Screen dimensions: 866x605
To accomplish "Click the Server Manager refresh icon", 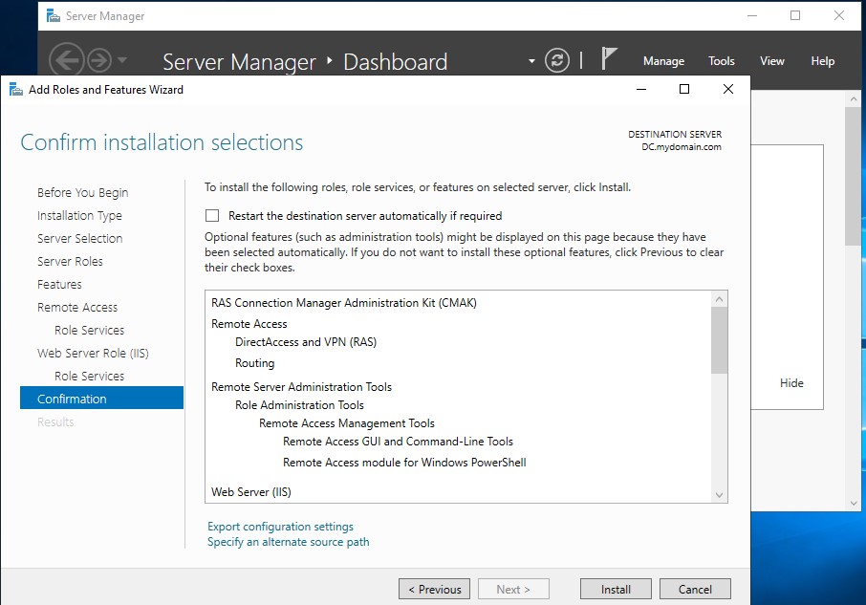I will click(x=556, y=60).
